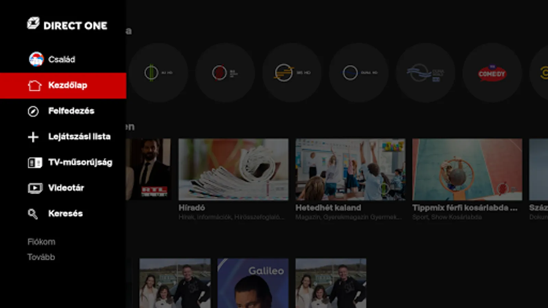
Task: Click the Lejátszási lista plus icon
Action: tap(33, 137)
